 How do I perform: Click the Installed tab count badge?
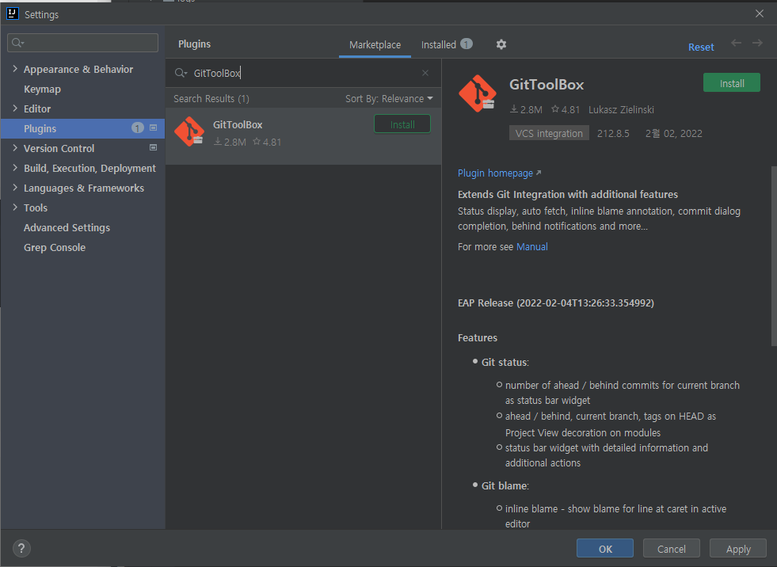pyautogui.click(x=467, y=44)
